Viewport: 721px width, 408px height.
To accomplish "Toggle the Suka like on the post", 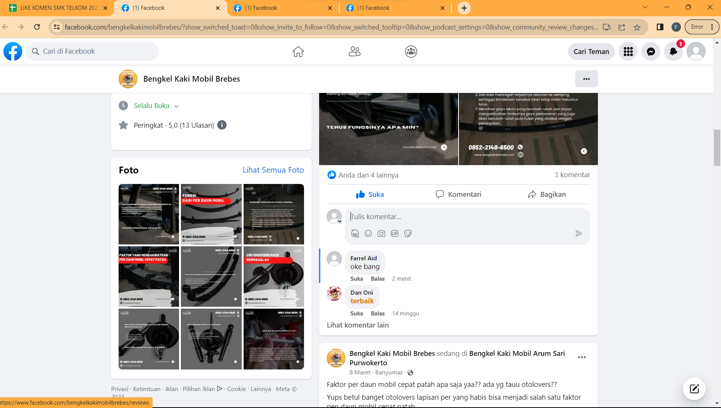I will click(370, 194).
